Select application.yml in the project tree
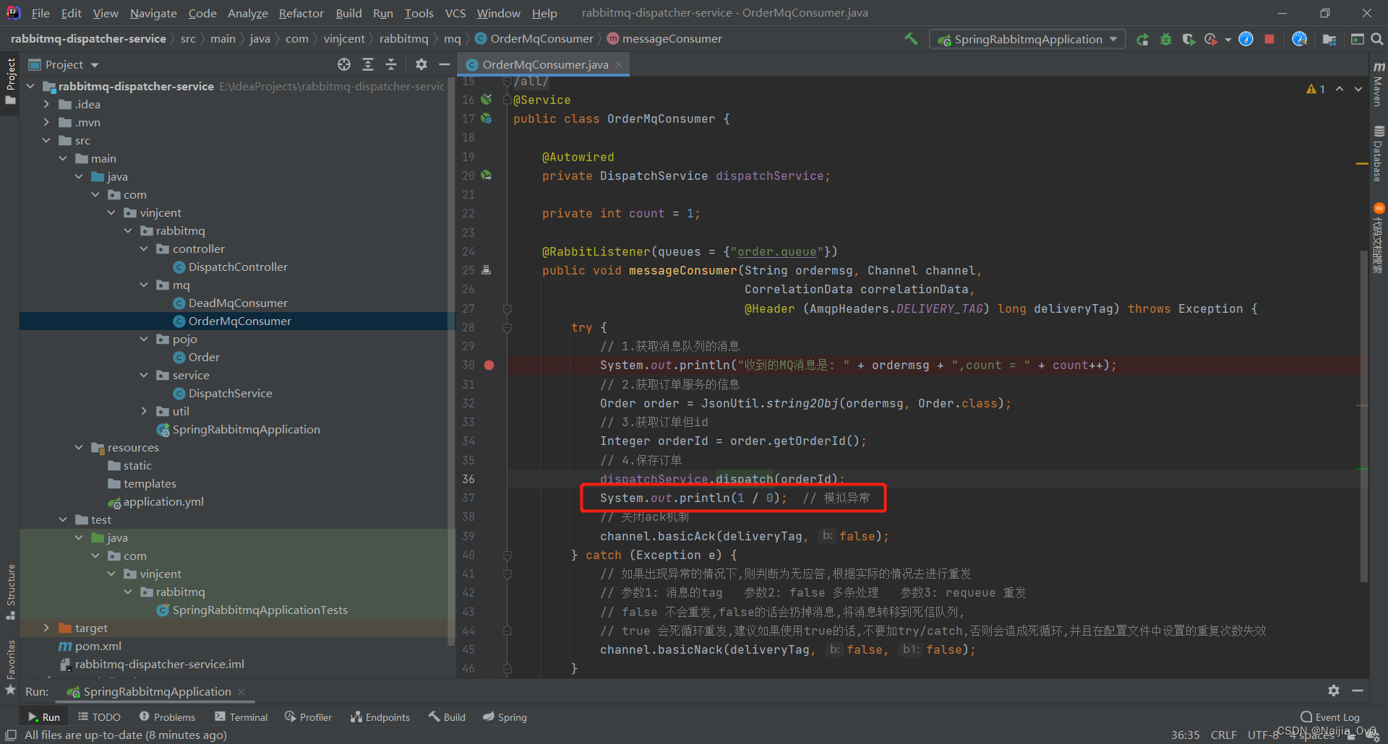 coord(163,501)
